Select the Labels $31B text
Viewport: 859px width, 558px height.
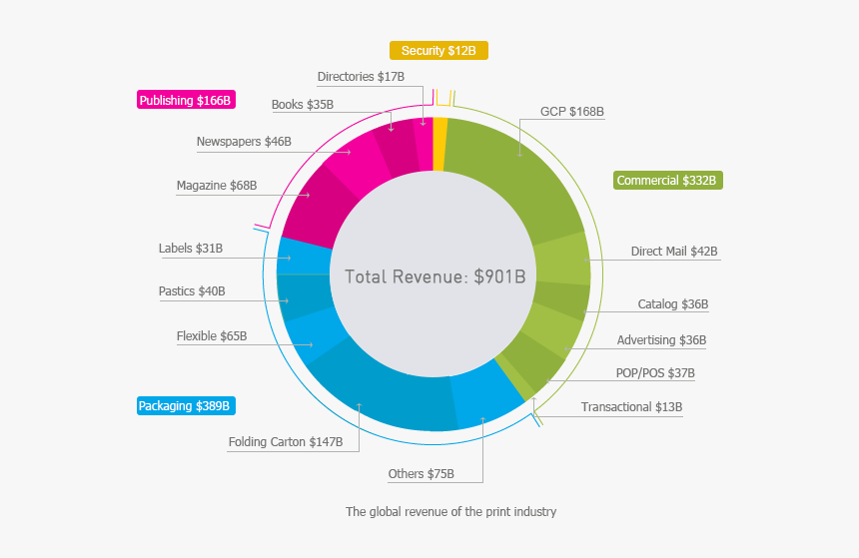pos(190,248)
